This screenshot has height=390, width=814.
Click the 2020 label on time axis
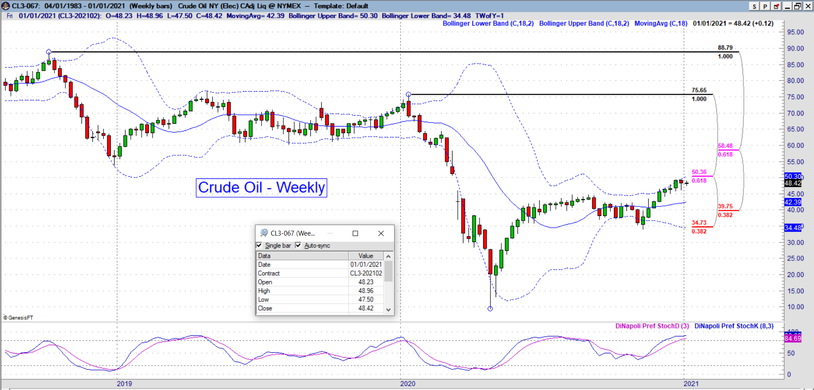click(408, 384)
